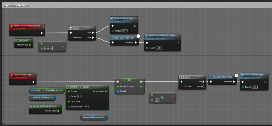Click the Current input pin on FInterp to Constant
This screenshot has width=272, height=126.
pyautogui.click(x=69, y=91)
